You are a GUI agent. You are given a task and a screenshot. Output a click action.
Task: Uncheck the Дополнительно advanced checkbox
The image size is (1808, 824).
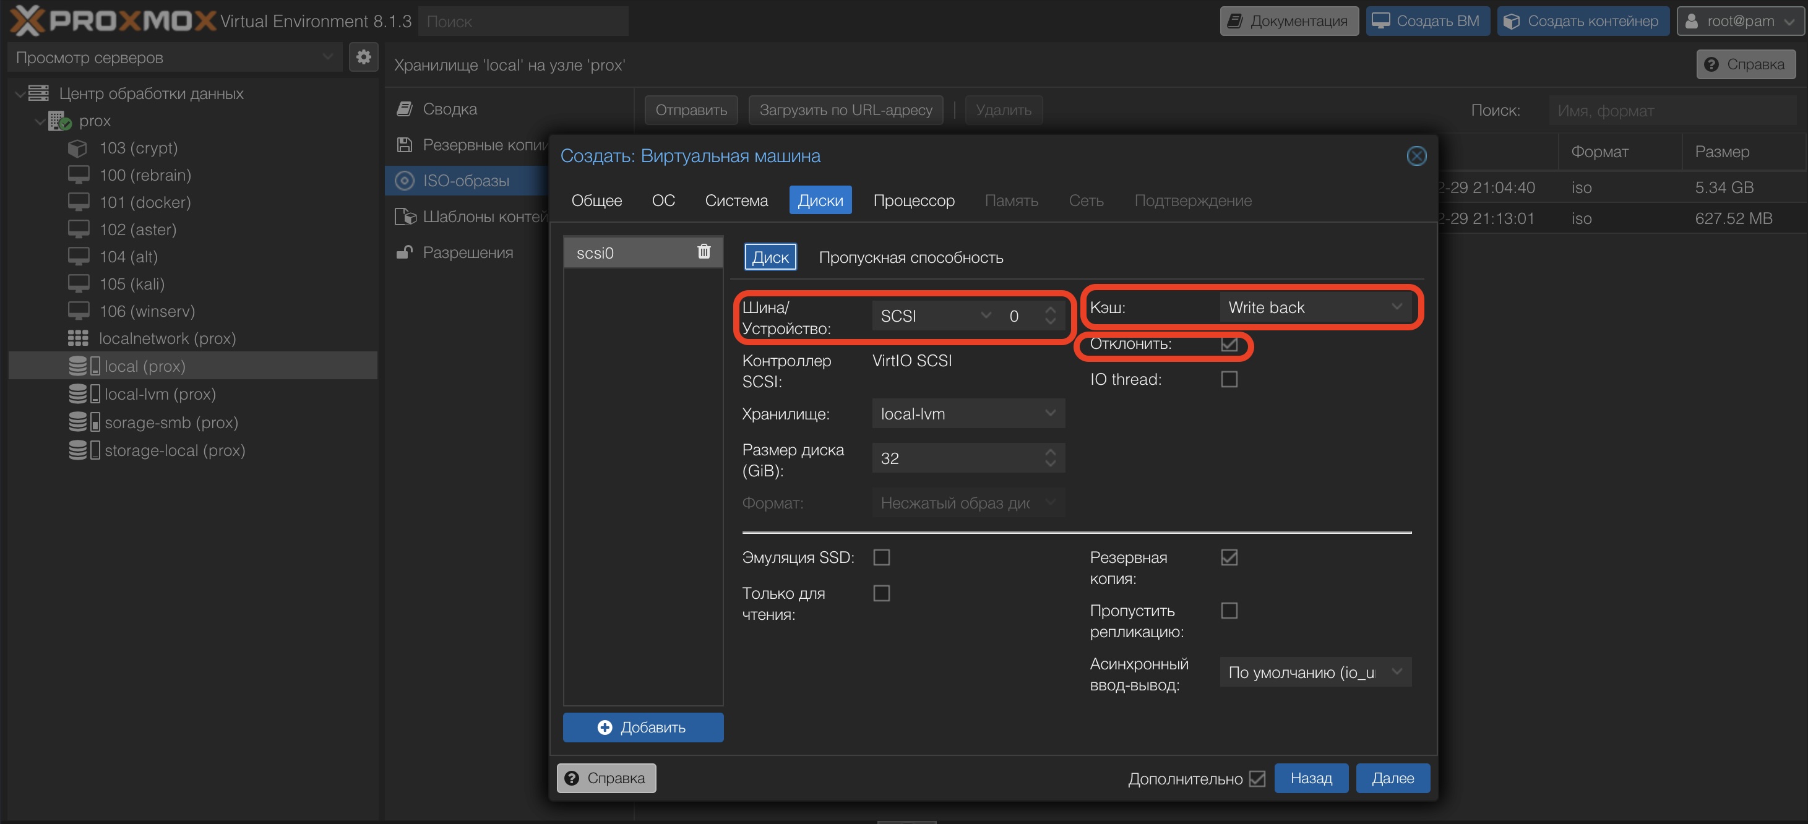(1257, 778)
